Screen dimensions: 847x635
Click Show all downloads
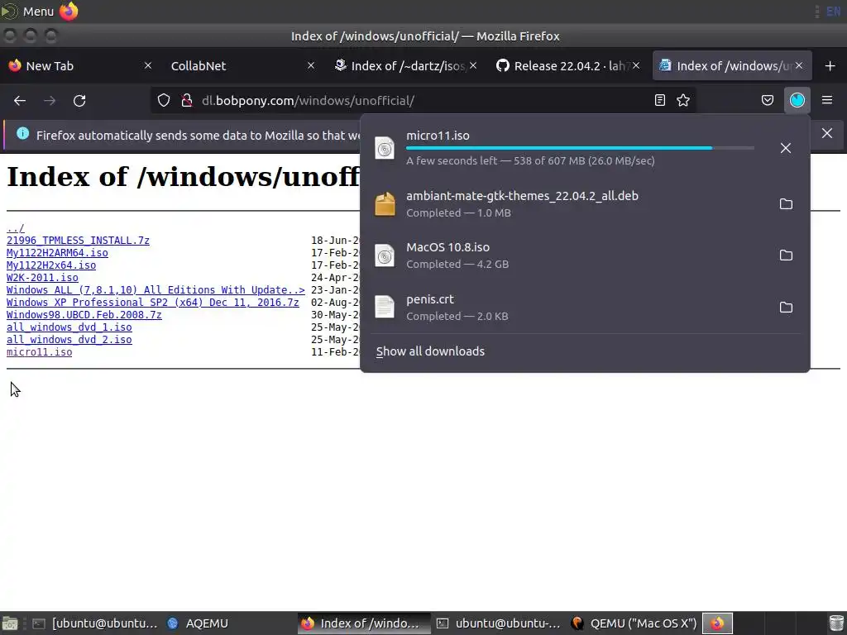[430, 351]
